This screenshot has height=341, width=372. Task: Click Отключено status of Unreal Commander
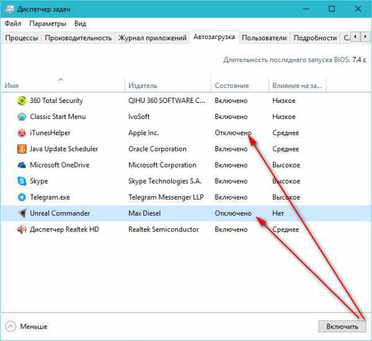[233, 213]
